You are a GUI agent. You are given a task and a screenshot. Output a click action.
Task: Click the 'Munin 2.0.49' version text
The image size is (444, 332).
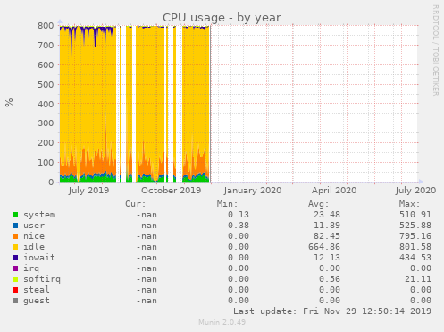tap(222, 322)
